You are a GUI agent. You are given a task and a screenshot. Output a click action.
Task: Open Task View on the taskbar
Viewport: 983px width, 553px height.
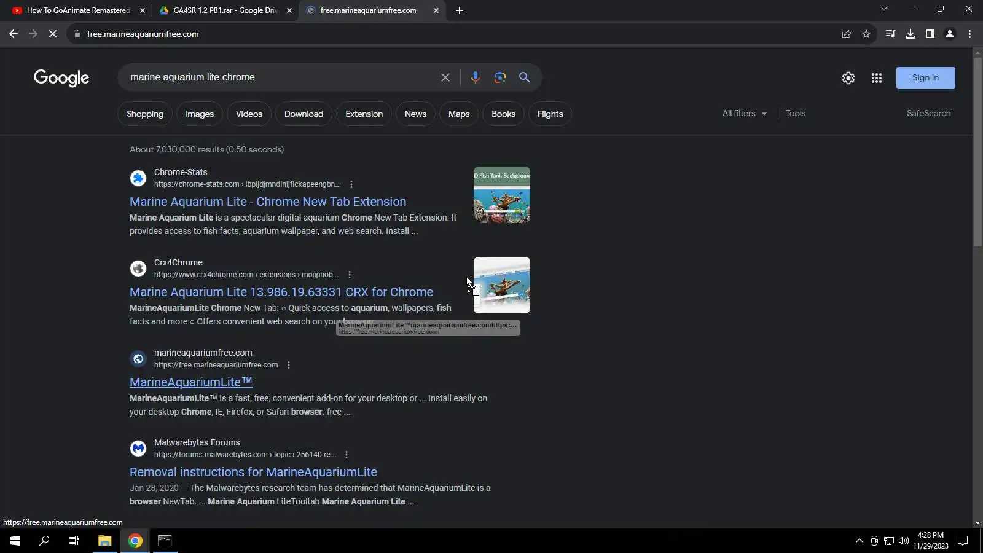click(x=74, y=541)
